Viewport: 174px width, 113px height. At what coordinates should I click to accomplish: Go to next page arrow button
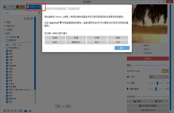pyautogui.click(x=68, y=106)
